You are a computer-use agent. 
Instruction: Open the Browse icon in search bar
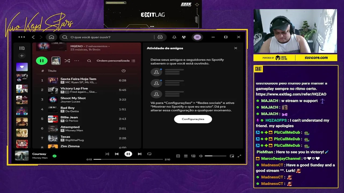tap(160, 37)
